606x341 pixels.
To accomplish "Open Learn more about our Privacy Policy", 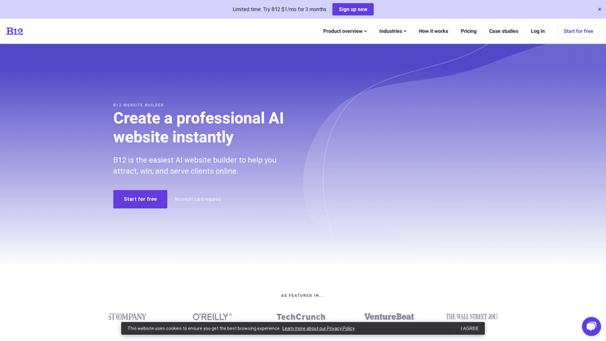I will [318, 328].
